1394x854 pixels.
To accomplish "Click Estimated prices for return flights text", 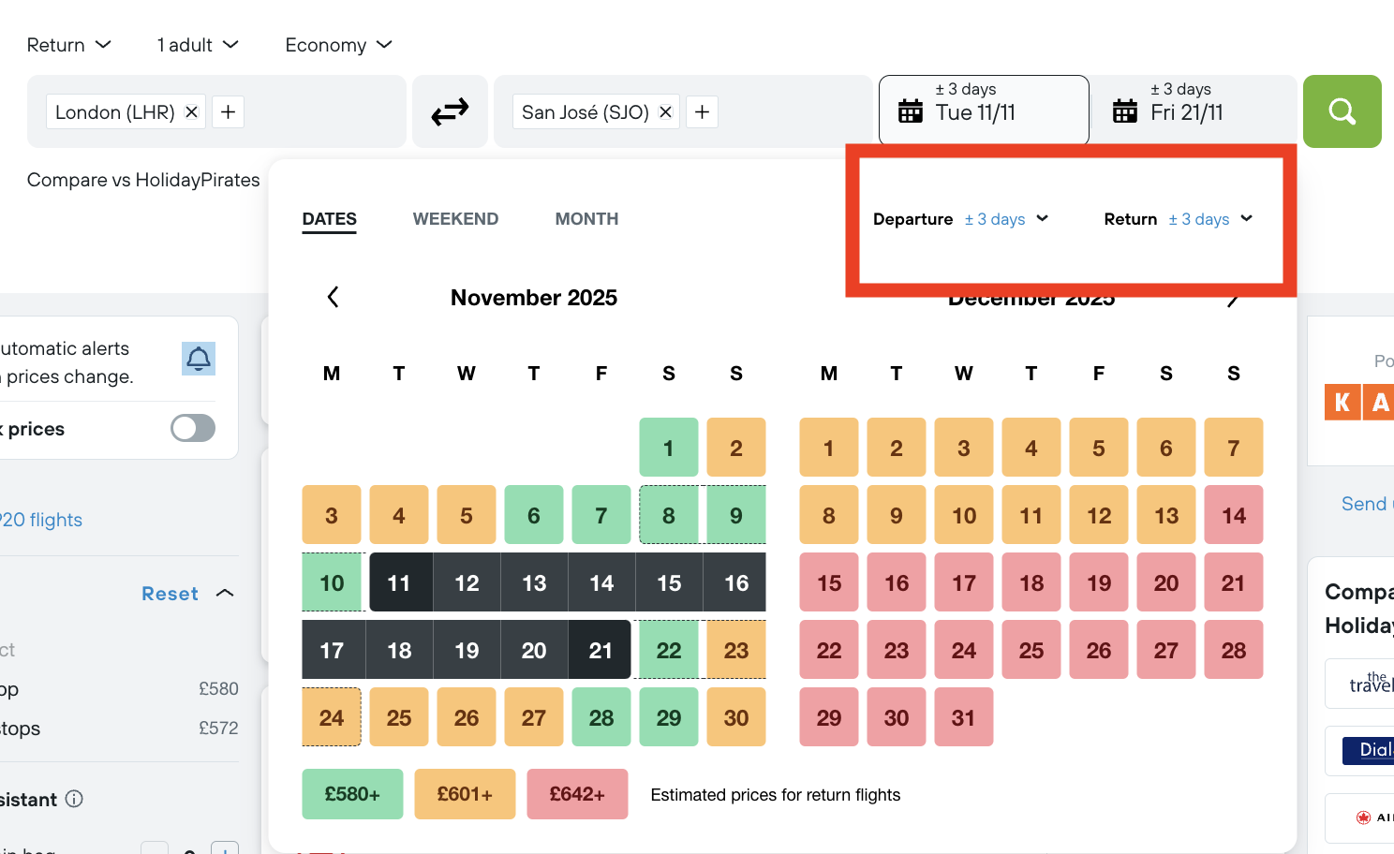I will click(x=776, y=794).
